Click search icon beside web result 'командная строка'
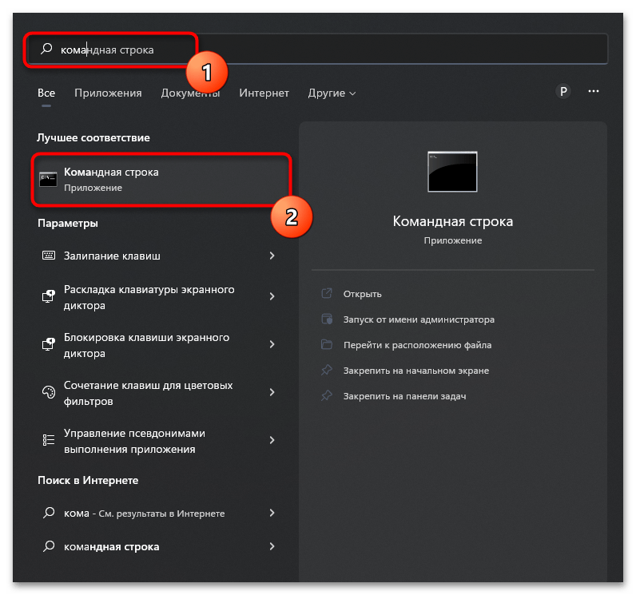This screenshot has height=595, width=636. (49, 546)
